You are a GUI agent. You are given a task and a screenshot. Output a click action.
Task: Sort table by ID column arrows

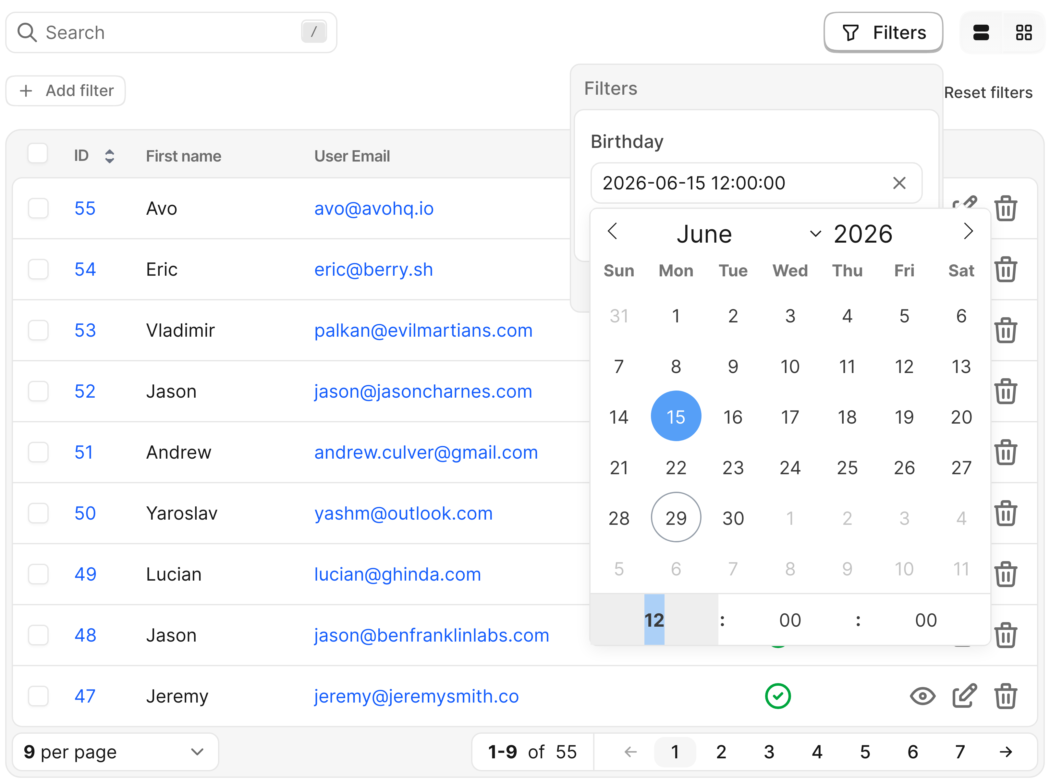(x=109, y=156)
